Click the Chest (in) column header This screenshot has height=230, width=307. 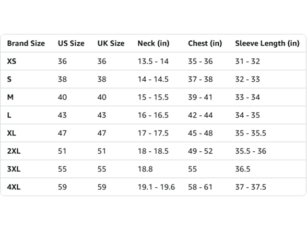pos(205,43)
